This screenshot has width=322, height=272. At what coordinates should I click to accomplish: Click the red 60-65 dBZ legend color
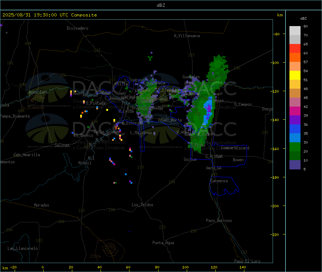(x=295, y=48)
